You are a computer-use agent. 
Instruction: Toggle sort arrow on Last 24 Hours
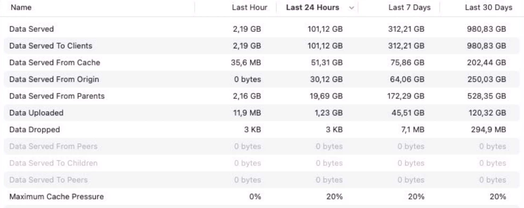[x=351, y=7]
